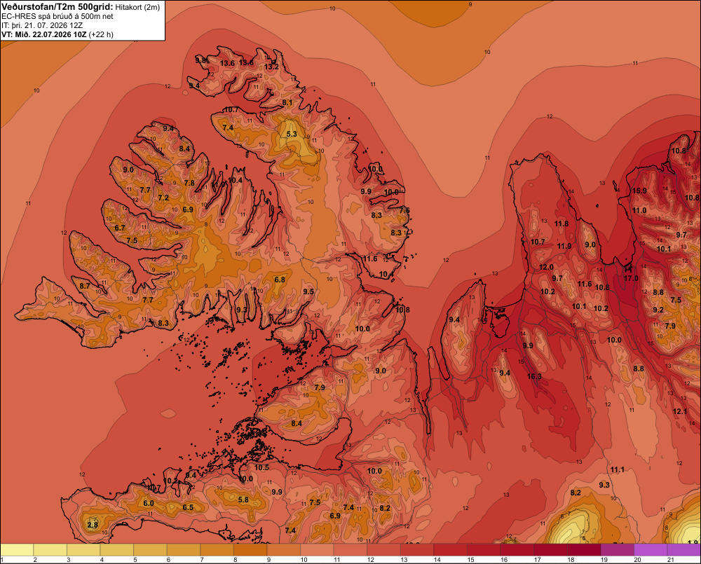Choose the legend swatch between 8 and 9

pos(250,550)
